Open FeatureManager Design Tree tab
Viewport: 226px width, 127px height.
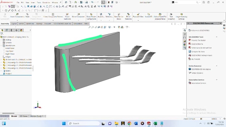pos(2,30)
